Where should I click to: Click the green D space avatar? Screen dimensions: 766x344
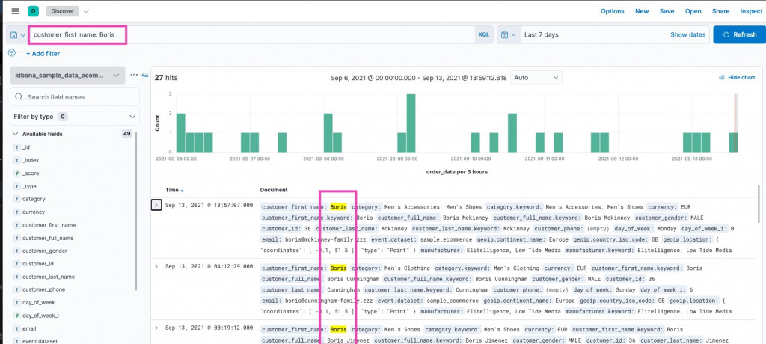coord(33,10)
